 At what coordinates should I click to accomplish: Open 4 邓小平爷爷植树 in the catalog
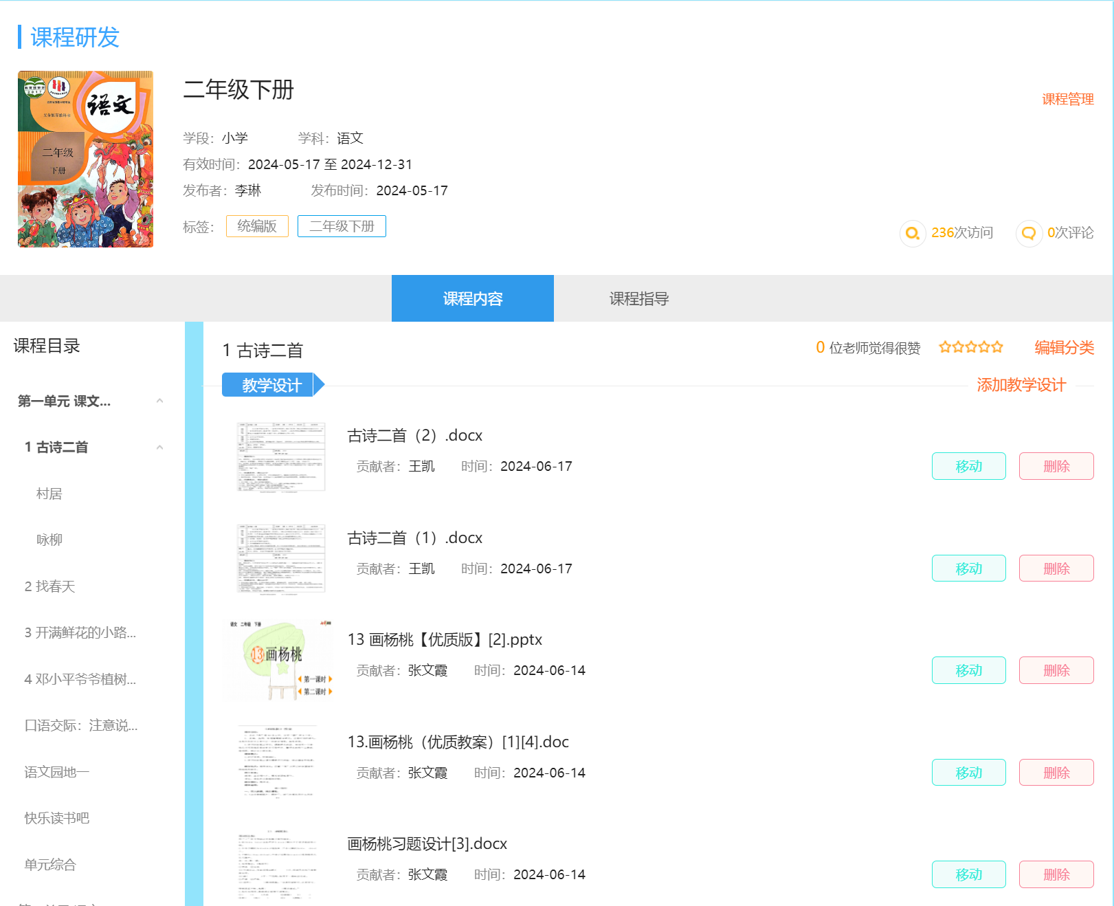(80, 679)
